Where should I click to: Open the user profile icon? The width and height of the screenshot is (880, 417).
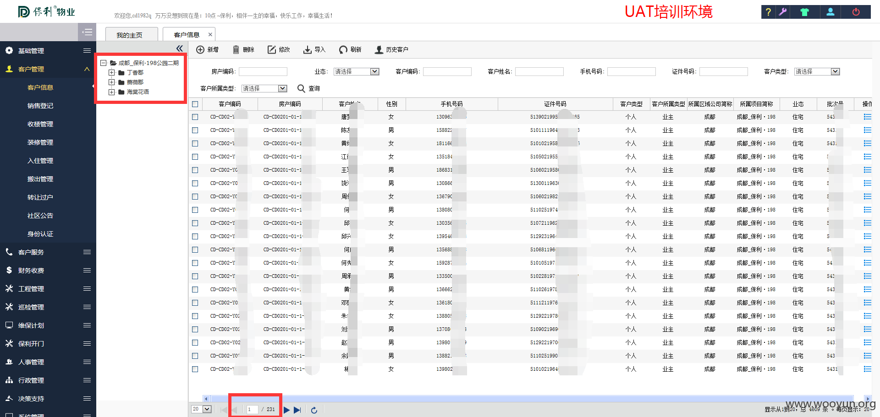point(830,12)
